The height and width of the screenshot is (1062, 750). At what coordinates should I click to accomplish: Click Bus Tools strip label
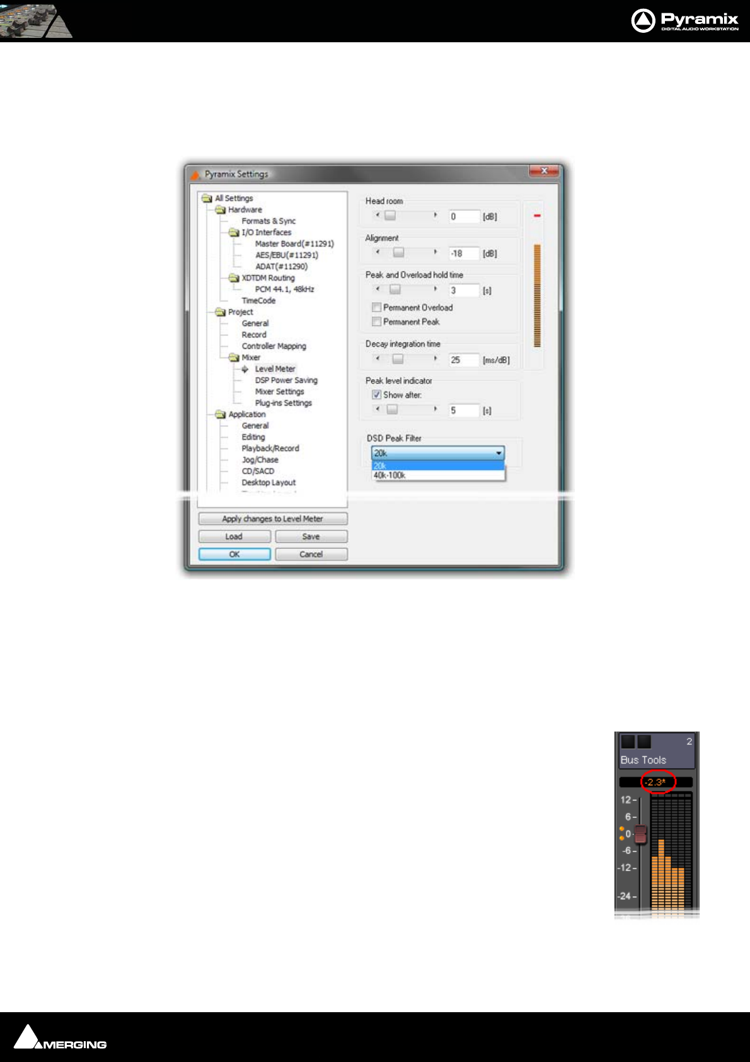(x=643, y=760)
